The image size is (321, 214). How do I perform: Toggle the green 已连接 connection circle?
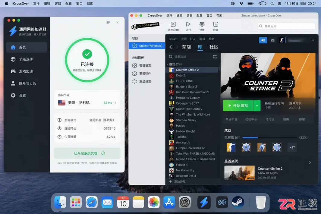[x=87, y=60]
